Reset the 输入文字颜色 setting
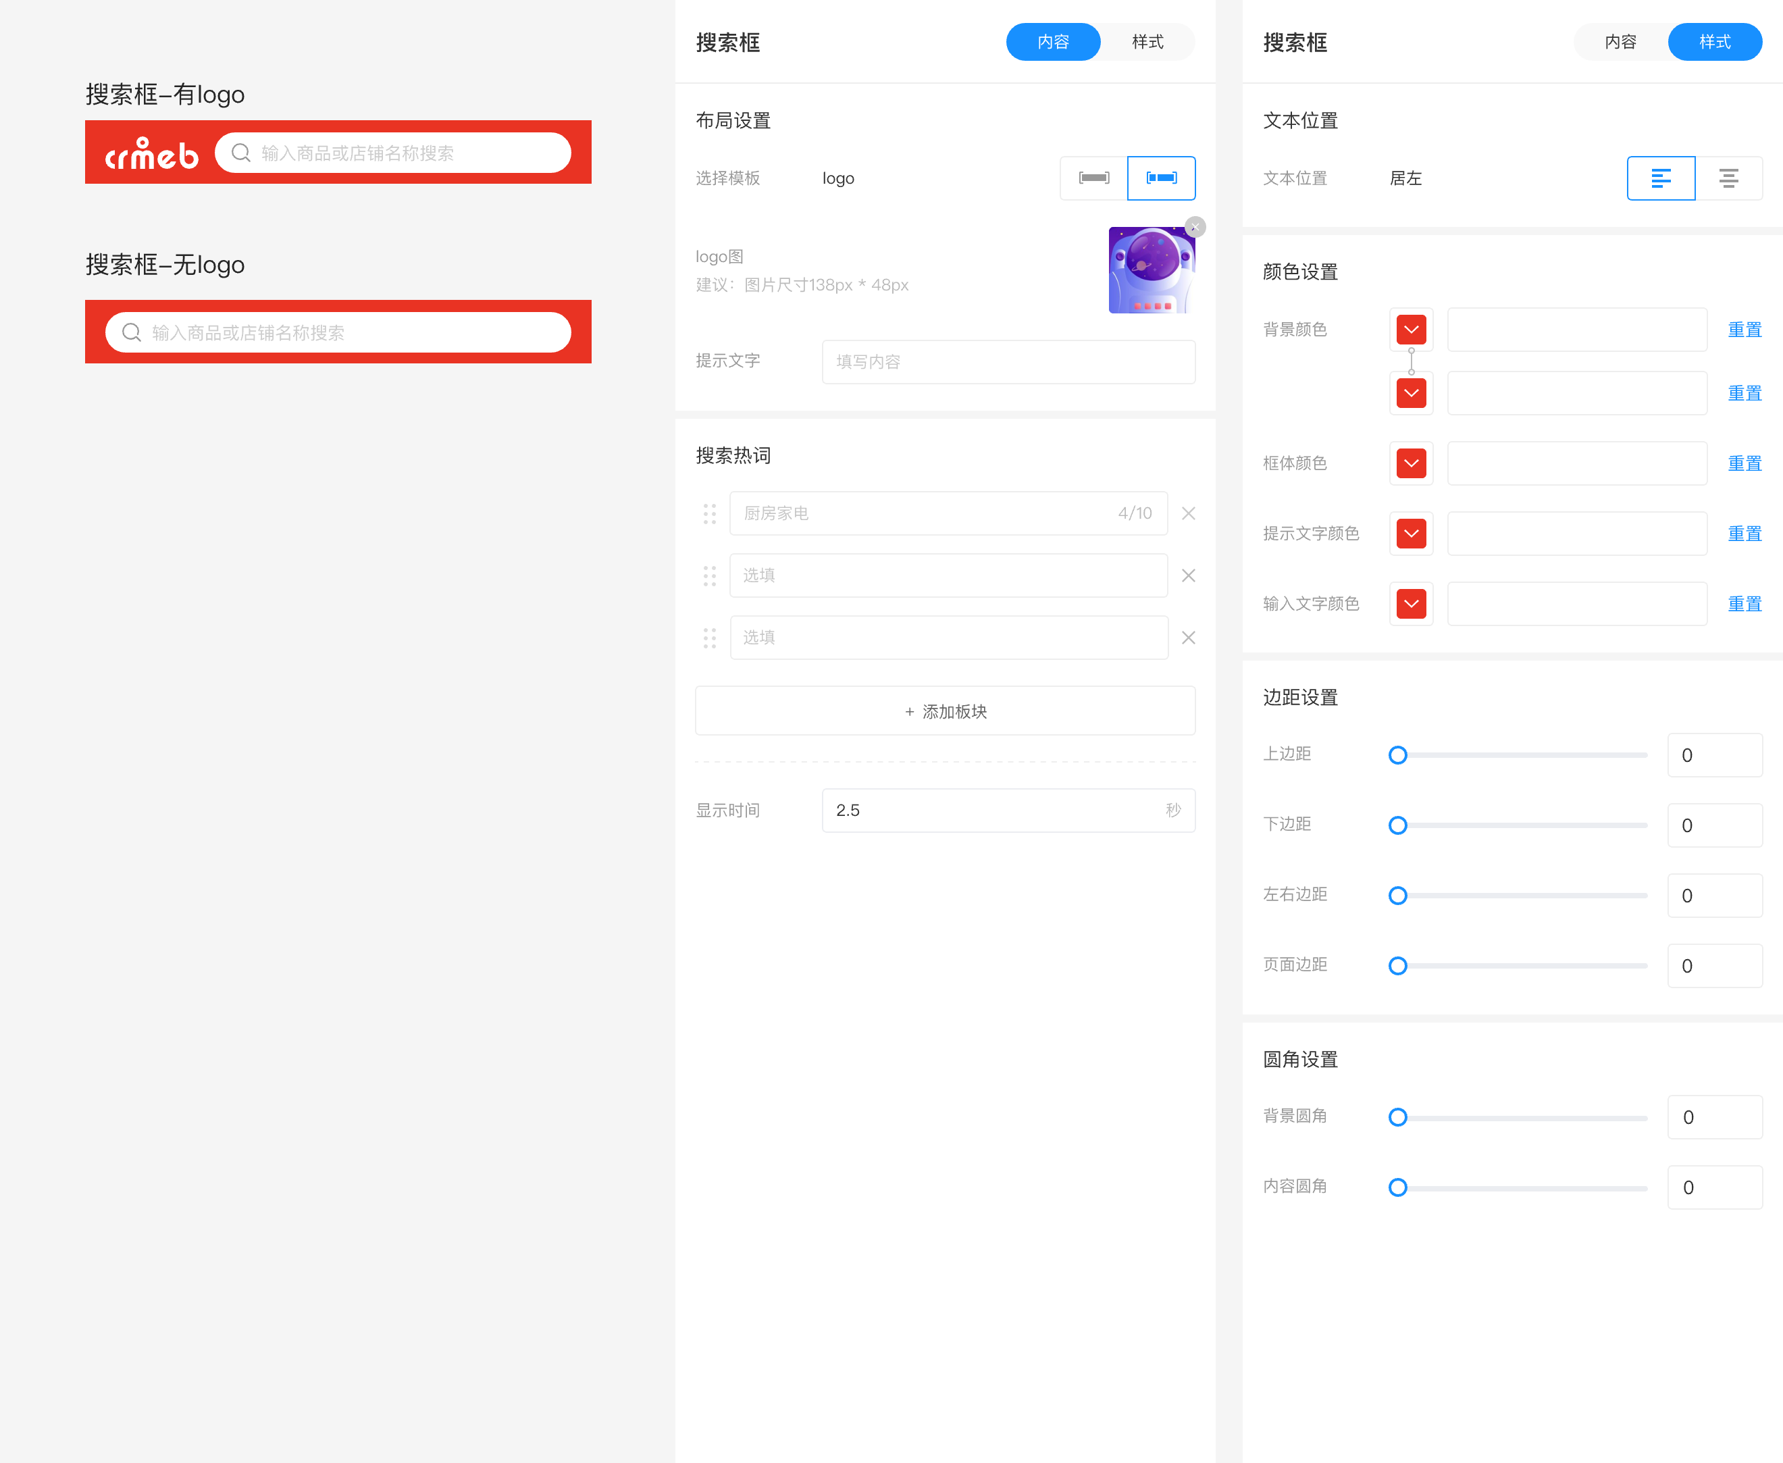1783x1463 pixels. coord(1745,603)
